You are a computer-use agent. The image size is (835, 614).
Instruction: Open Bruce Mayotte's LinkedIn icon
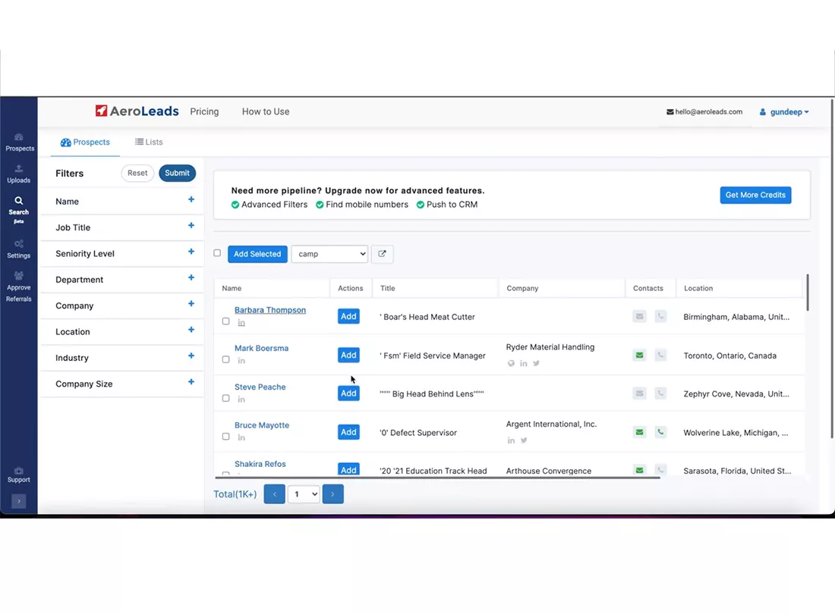coord(241,437)
